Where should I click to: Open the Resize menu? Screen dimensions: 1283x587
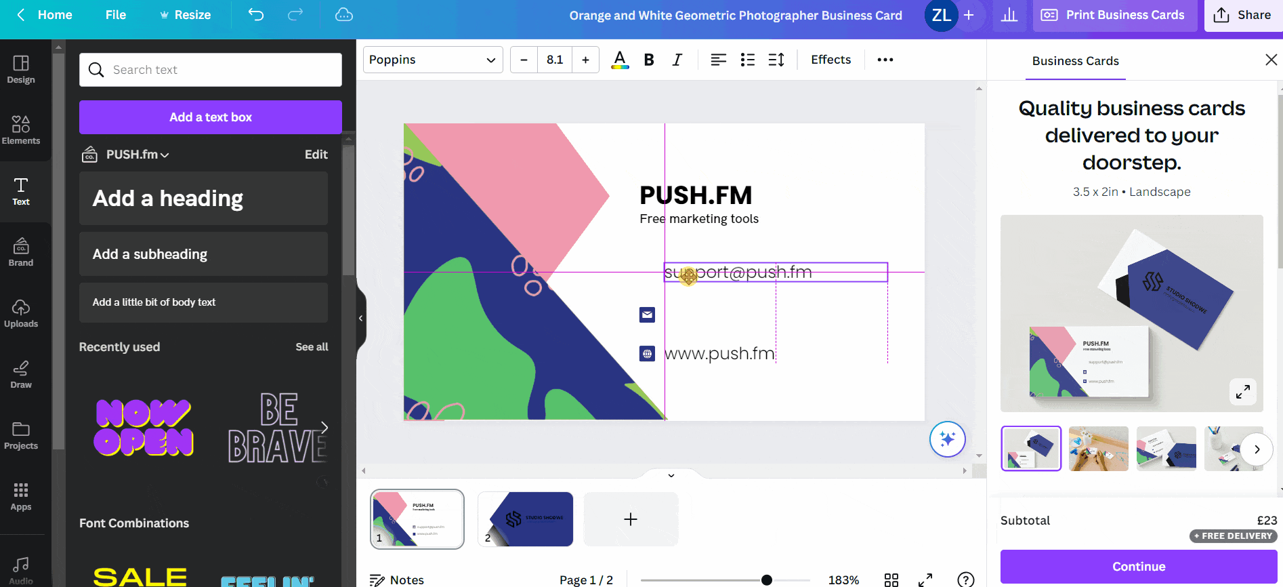tap(186, 15)
